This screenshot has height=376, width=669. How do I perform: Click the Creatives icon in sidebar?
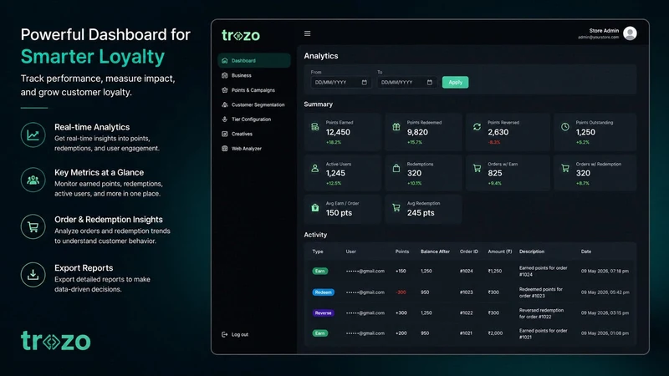pyautogui.click(x=225, y=134)
